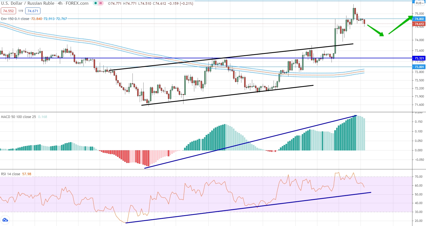Click the red 74.612 current price label
This screenshot has width=426, height=226.
419,24
